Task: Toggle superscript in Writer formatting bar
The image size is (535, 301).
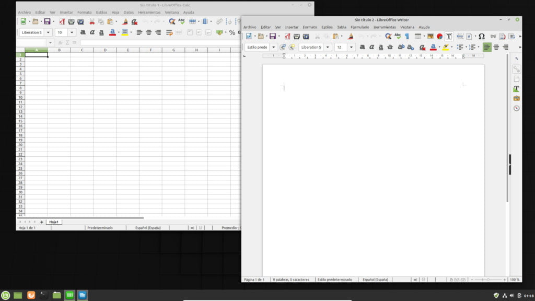Action: point(401,48)
